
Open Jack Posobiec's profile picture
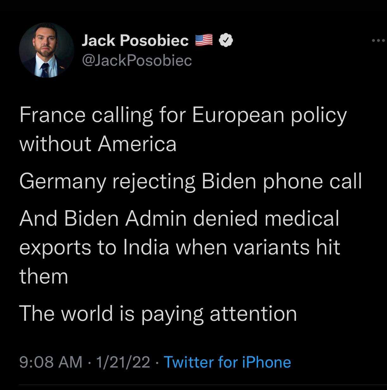46,50
